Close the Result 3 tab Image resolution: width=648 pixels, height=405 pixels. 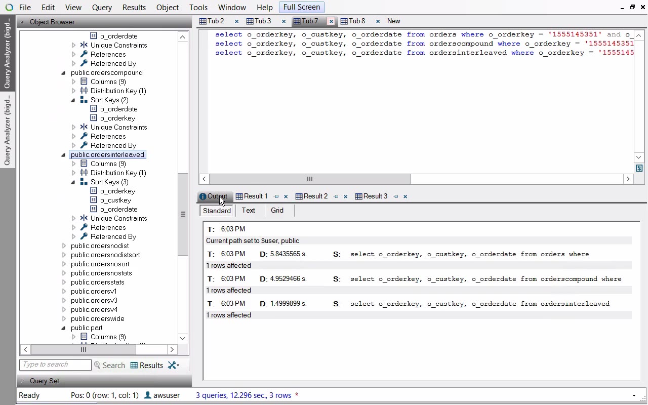[x=405, y=196]
